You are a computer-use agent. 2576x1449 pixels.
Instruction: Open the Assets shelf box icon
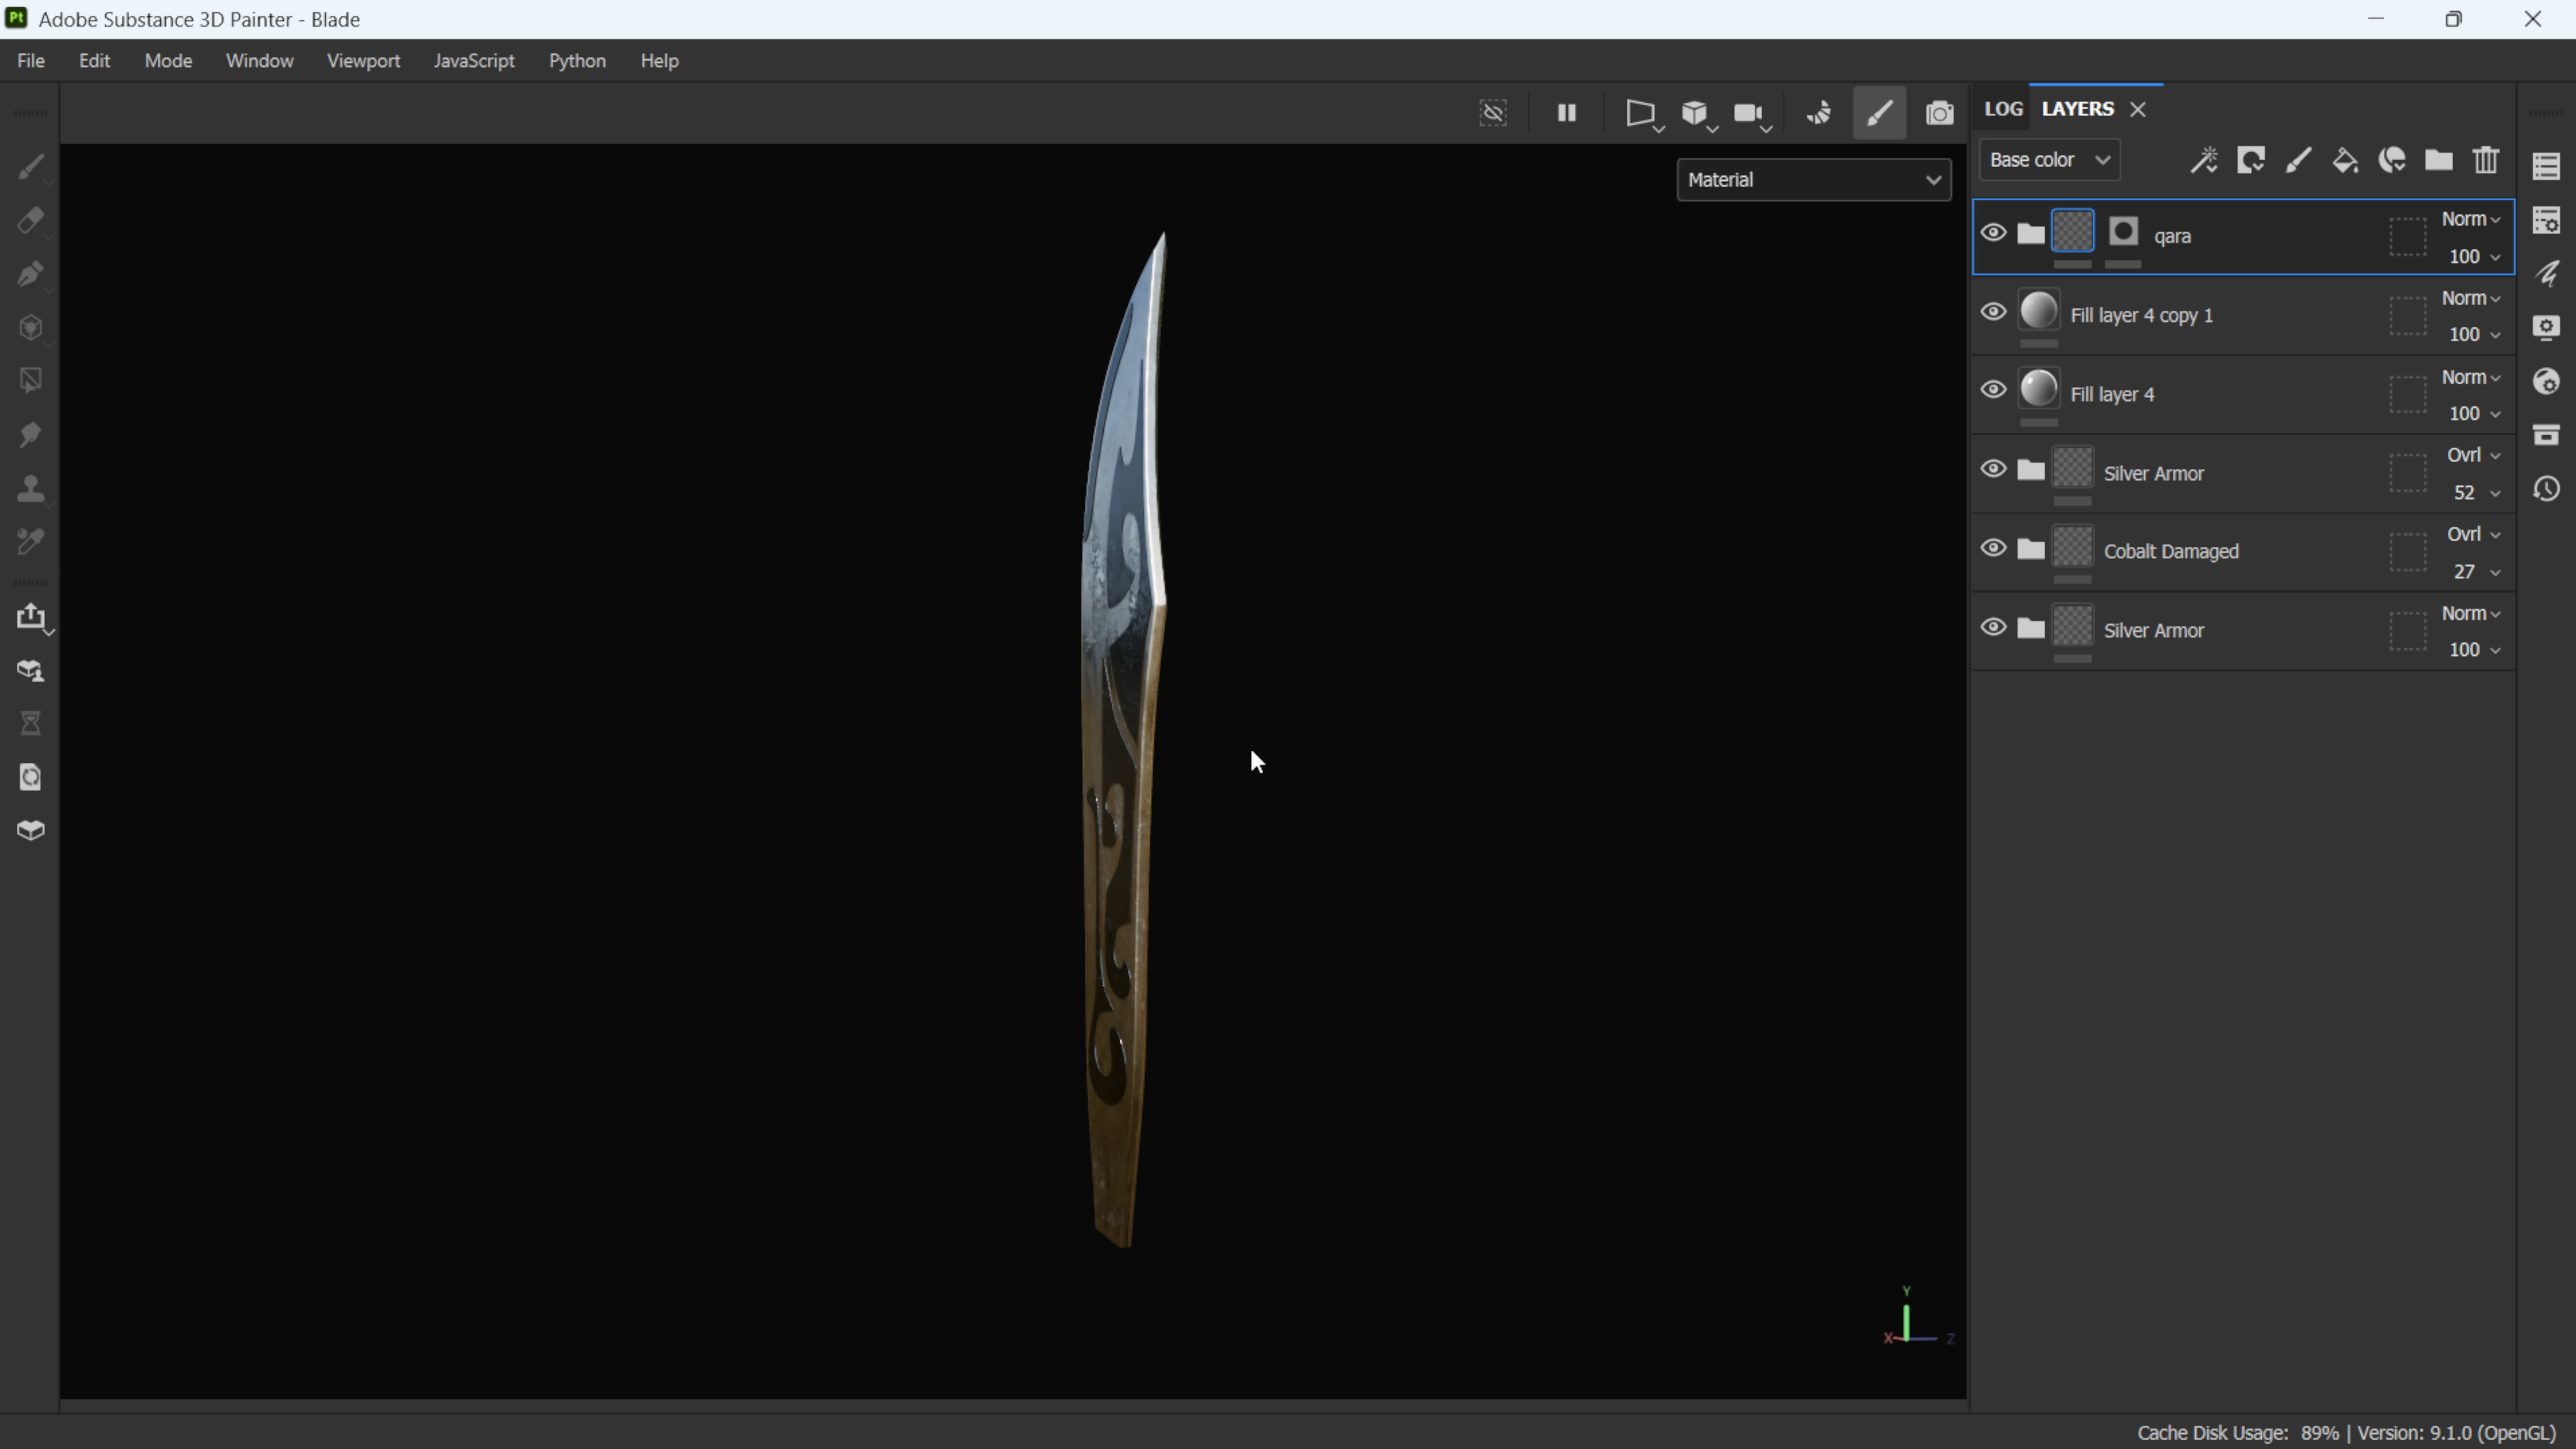(x=2546, y=435)
